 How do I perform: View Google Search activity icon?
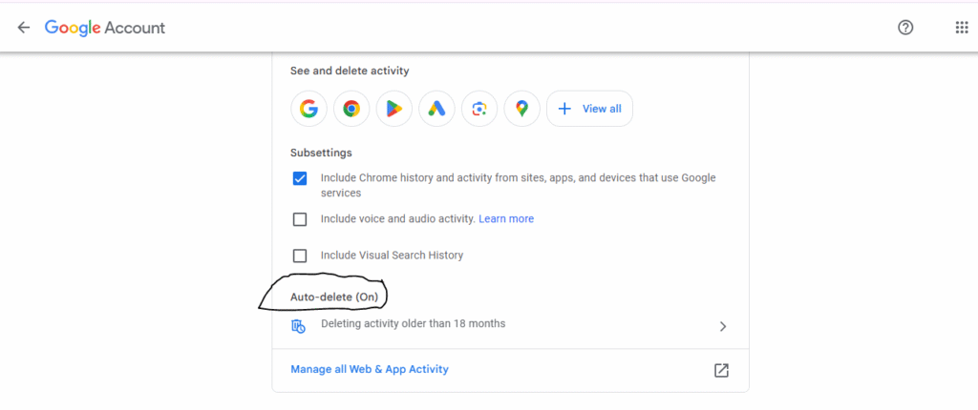(308, 109)
